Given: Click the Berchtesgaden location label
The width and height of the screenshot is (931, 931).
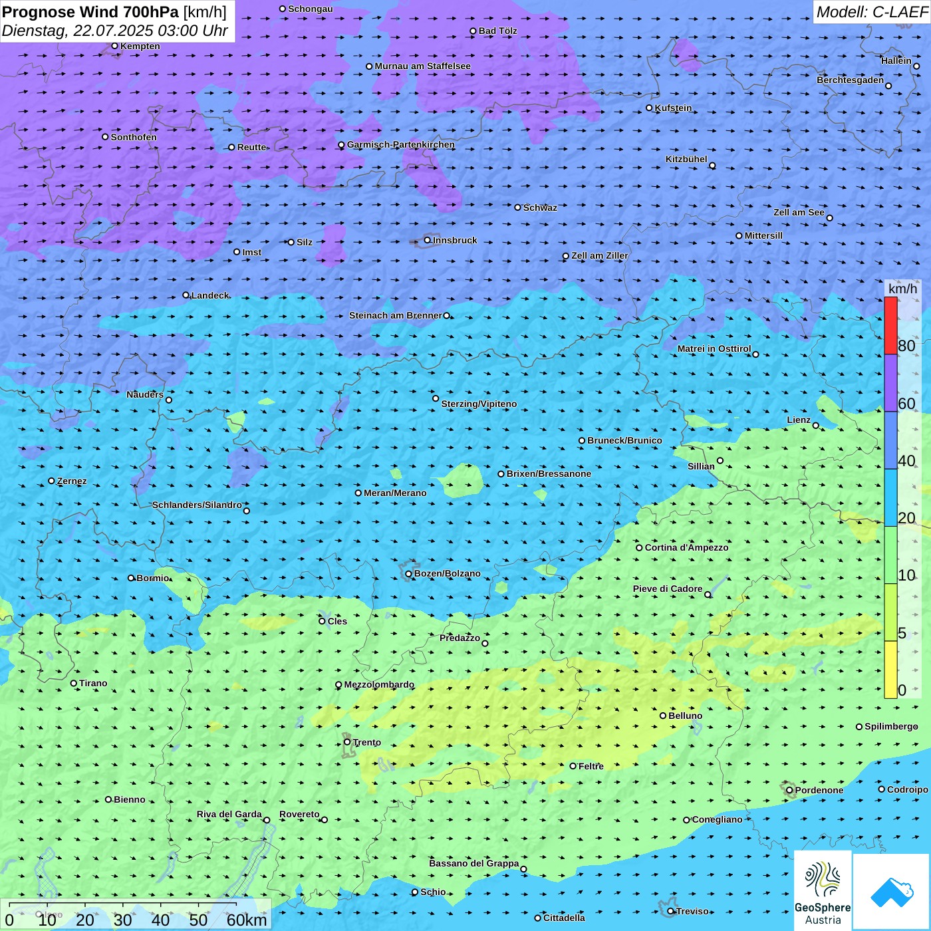Looking at the screenshot, I should (851, 80).
